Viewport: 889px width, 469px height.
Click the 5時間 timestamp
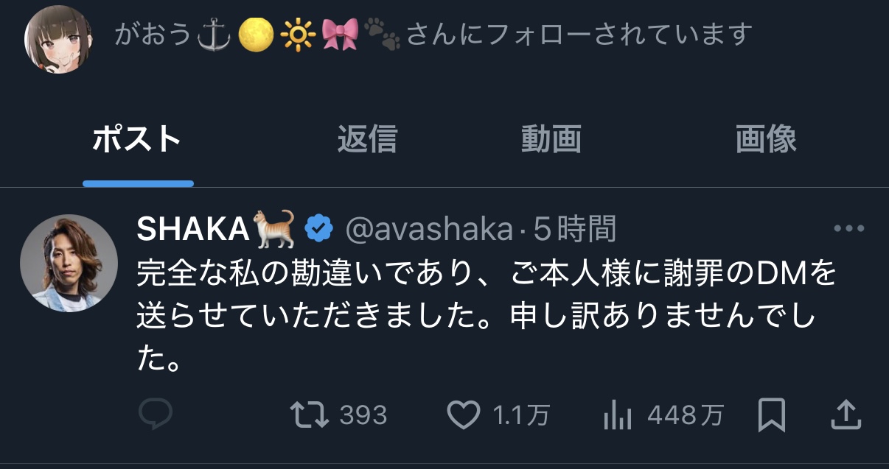pyautogui.click(x=575, y=230)
